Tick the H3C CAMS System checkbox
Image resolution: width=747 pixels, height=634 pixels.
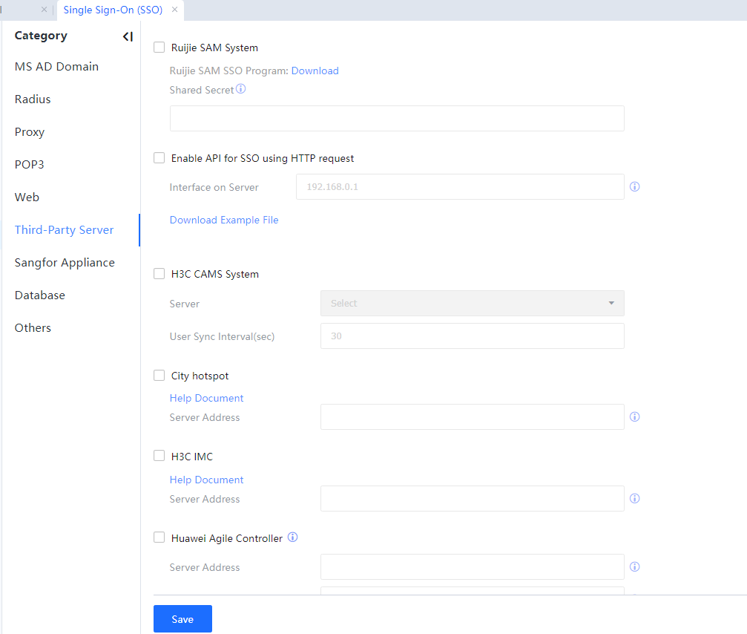(x=159, y=274)
